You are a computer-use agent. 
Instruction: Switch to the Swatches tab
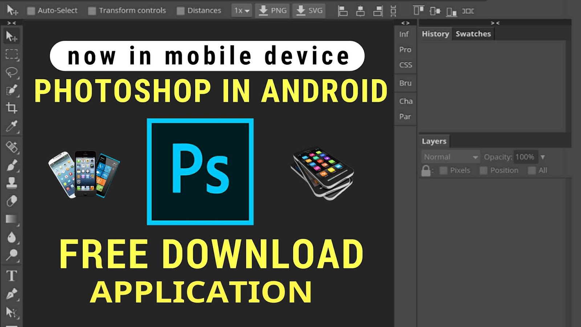click(x=473, y=34)
